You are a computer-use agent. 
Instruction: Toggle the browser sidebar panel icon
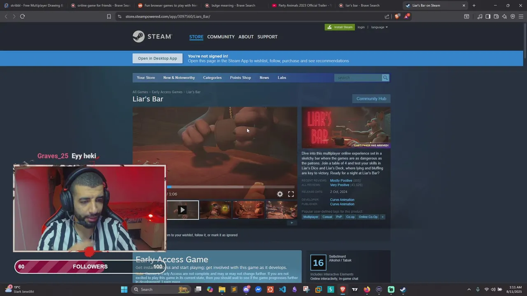[488, 16]
